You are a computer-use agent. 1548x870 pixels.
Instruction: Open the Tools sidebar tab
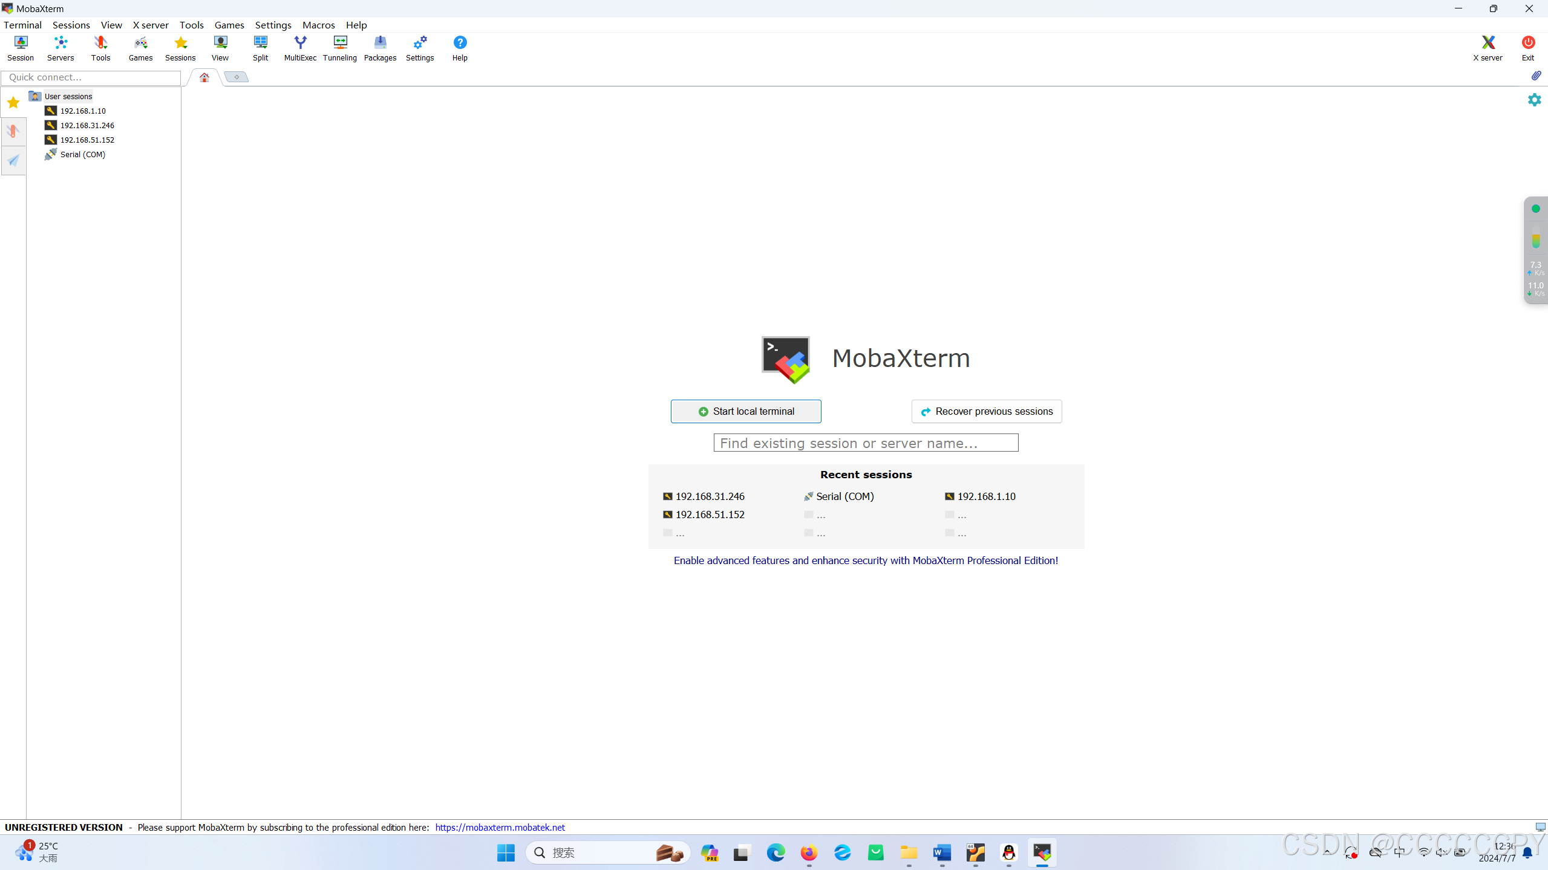13,131
